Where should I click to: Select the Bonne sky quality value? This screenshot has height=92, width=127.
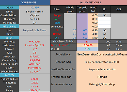tap(35, 79)
